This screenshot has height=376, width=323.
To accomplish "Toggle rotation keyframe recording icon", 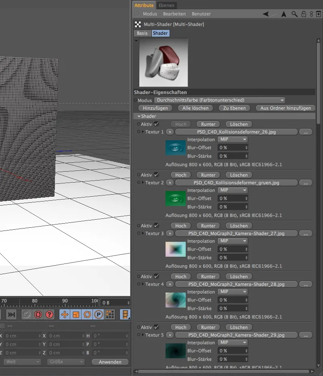I will (88, 314).
